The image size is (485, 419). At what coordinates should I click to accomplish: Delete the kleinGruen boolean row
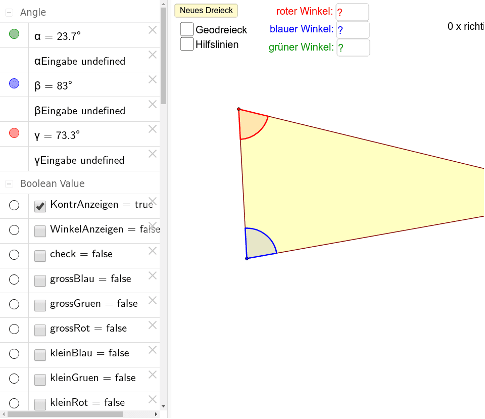click(153, 375)
